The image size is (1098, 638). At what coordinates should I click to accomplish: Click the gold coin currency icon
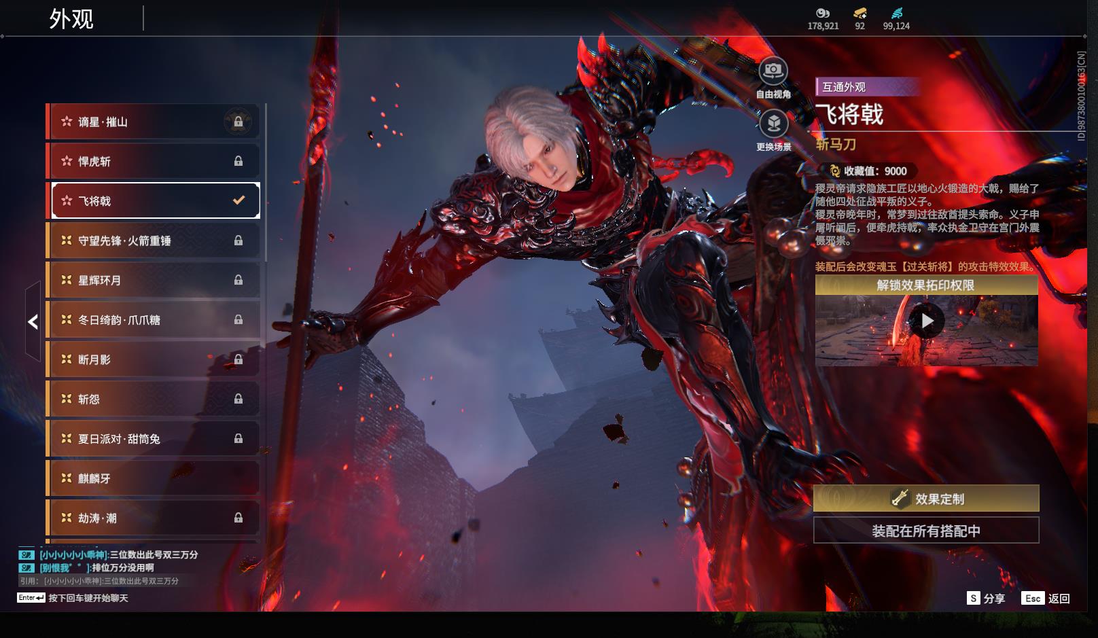coord(823,13)
